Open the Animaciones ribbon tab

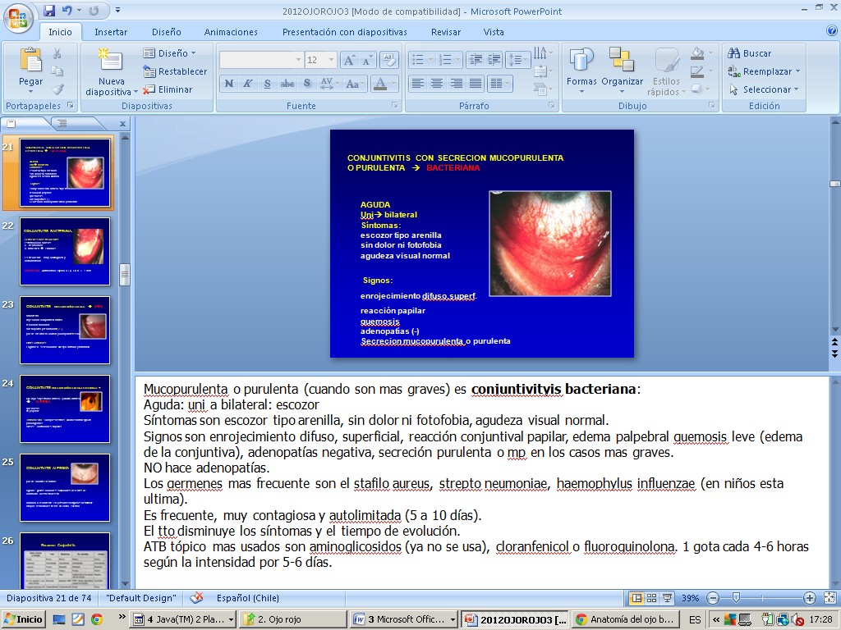tap(231, 32)
